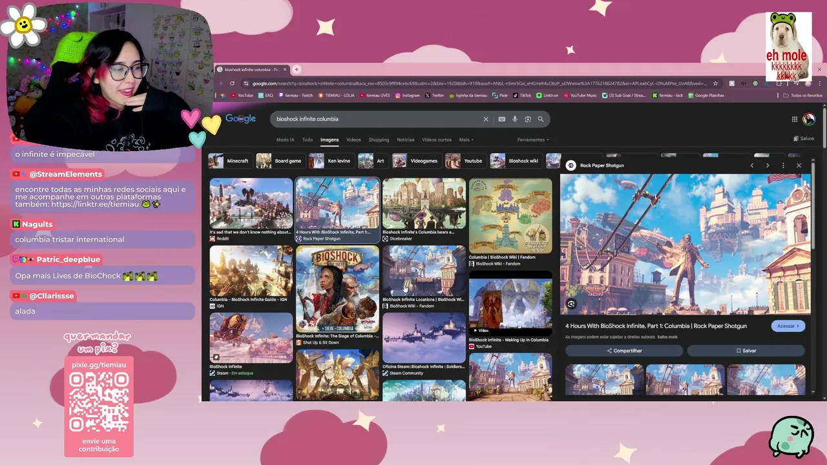Filter images by Ken levine chip
827x465 pixels.
[x=331, y=161]
